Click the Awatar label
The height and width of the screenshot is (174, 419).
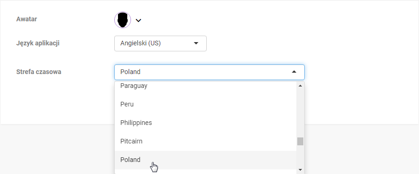coord(26,19)
